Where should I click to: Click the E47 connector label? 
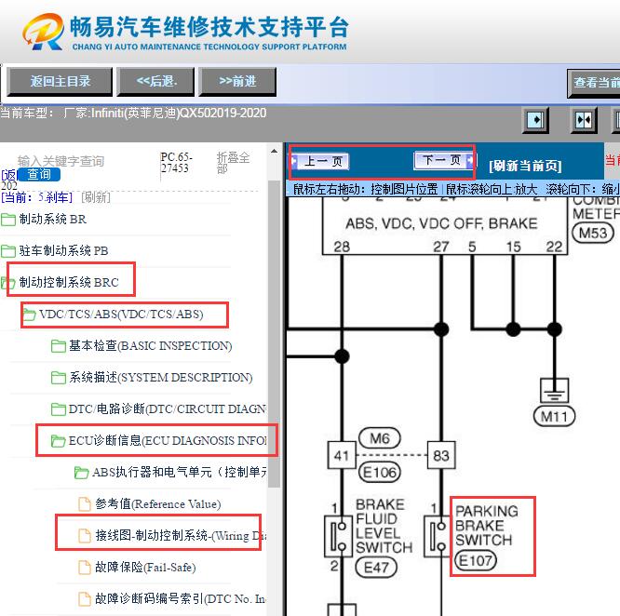(376, 568)
